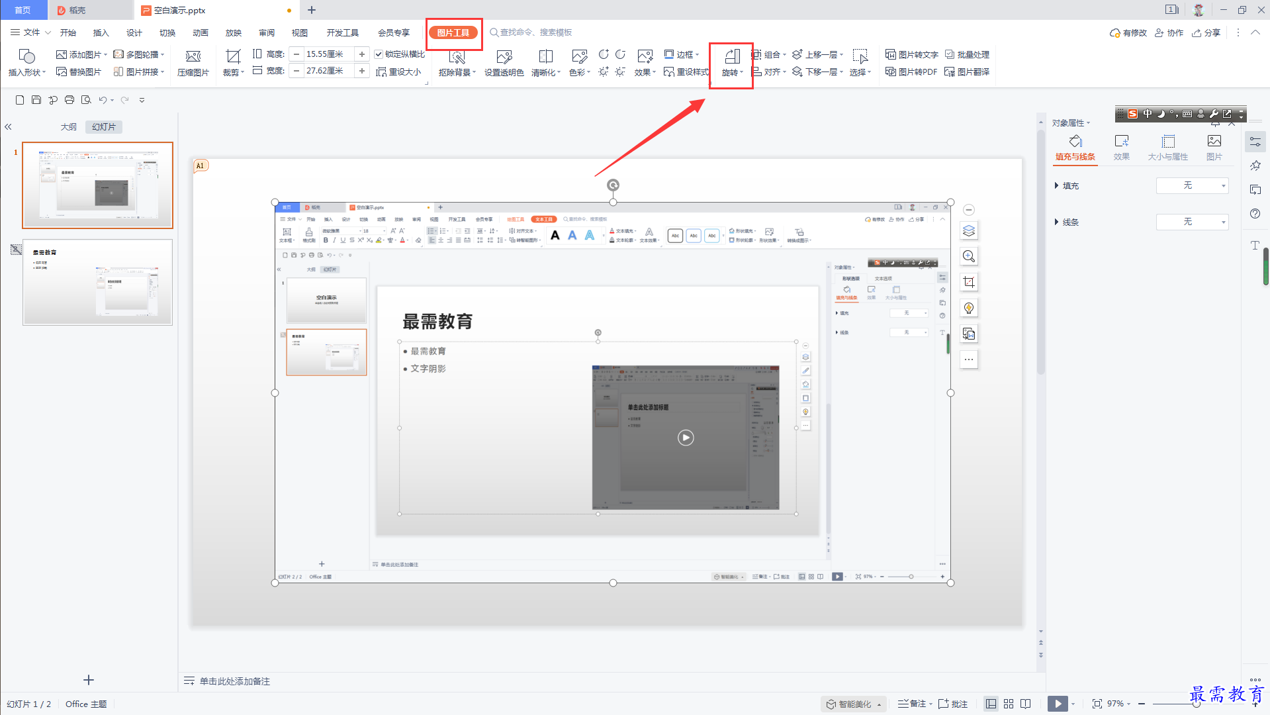Click 图片转文字 image to text

[912, 55]
